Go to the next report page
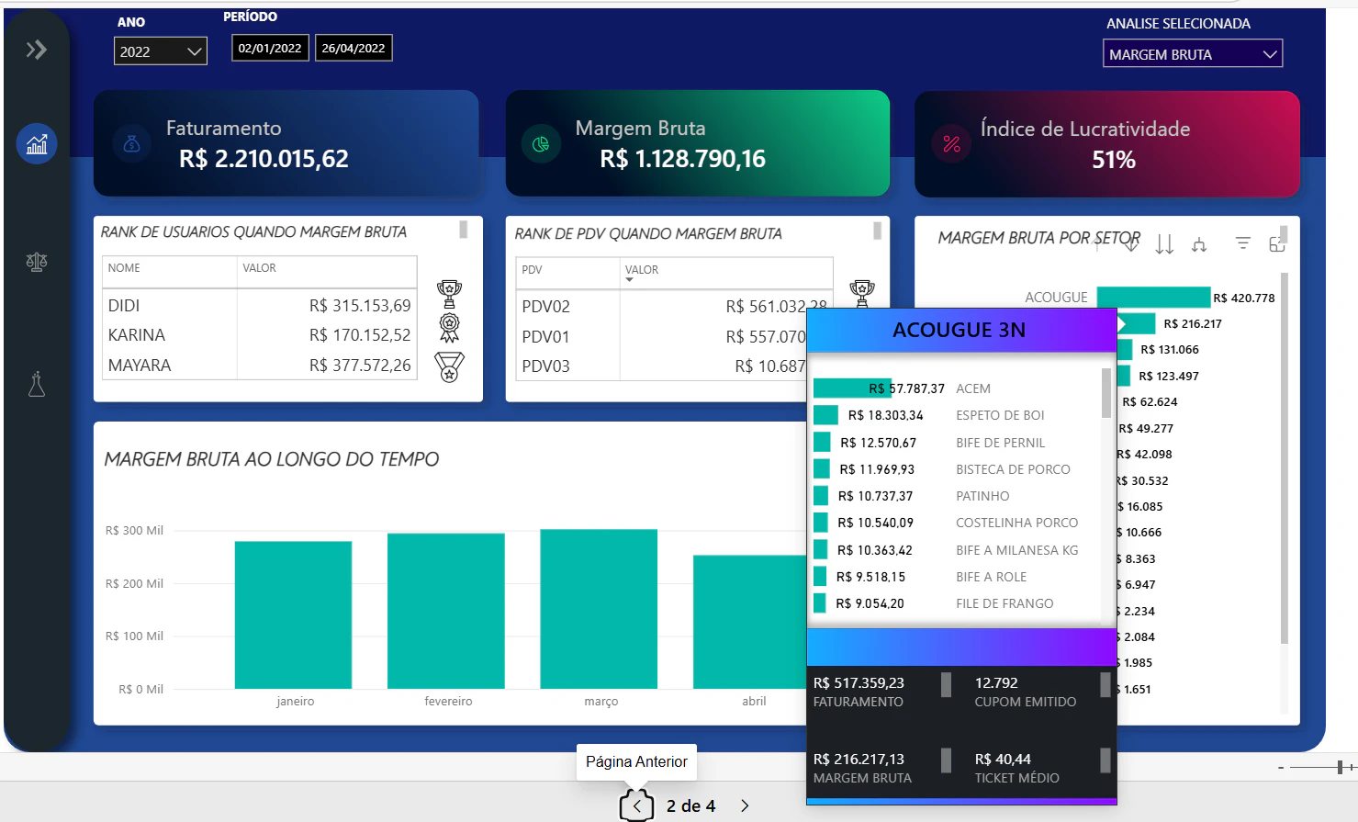The image size is (1358, 822). (x=745, y=805)
